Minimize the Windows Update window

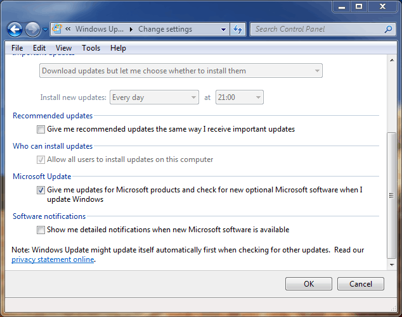point(342,7)
